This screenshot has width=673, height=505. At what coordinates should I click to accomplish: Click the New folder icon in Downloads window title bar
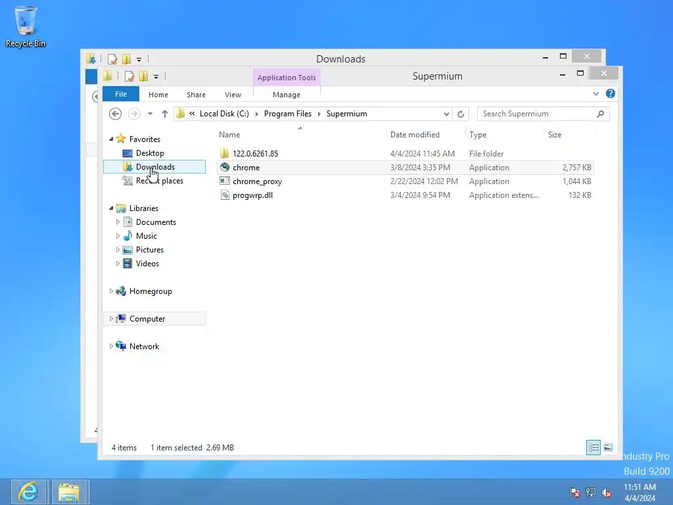click(x=126, y=59)
